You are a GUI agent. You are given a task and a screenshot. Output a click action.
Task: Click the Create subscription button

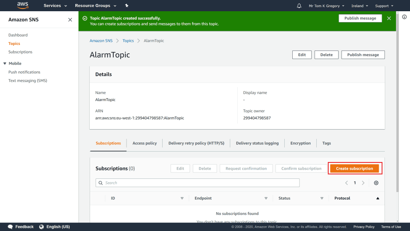(354, 168)
